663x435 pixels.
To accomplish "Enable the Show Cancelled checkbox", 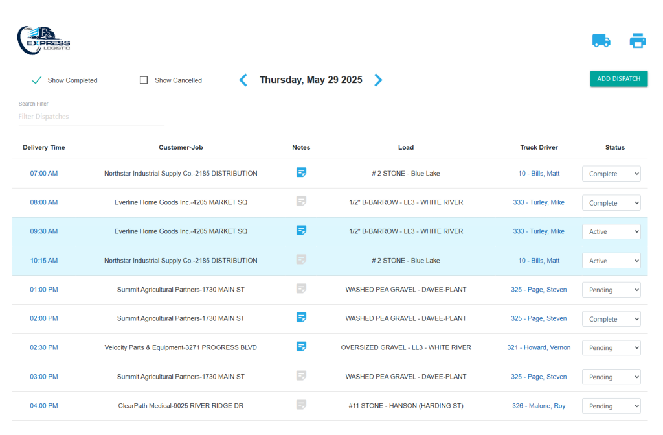I will [x=144, y=80].
